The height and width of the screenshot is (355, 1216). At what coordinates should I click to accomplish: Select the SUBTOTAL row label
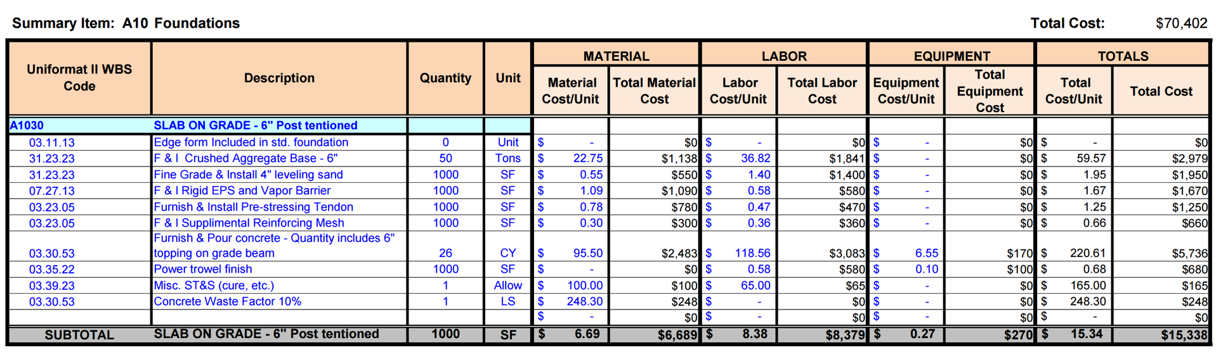point(79,335)
